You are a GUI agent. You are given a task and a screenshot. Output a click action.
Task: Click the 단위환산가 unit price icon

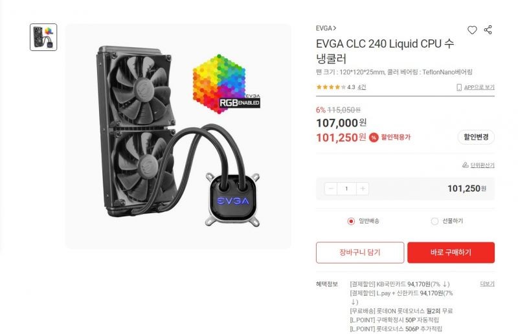pyautogui.click(x=466, y=165)
